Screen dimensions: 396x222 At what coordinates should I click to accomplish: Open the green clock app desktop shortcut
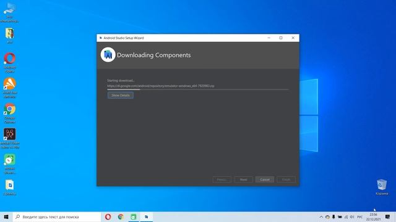coord(10,160)
